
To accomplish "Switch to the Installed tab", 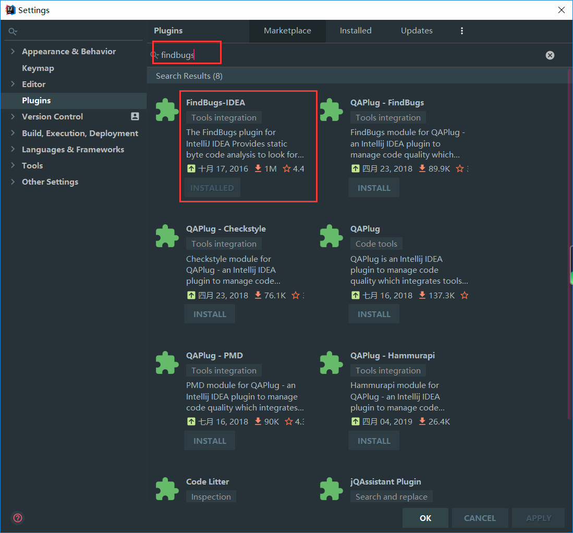I will (356, 31).
